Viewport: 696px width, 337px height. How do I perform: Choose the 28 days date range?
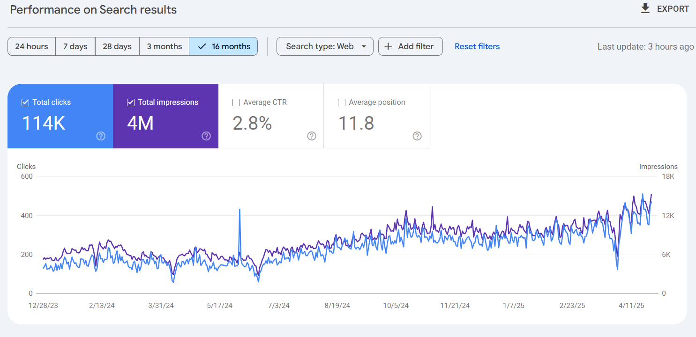[x=117, y=46]
